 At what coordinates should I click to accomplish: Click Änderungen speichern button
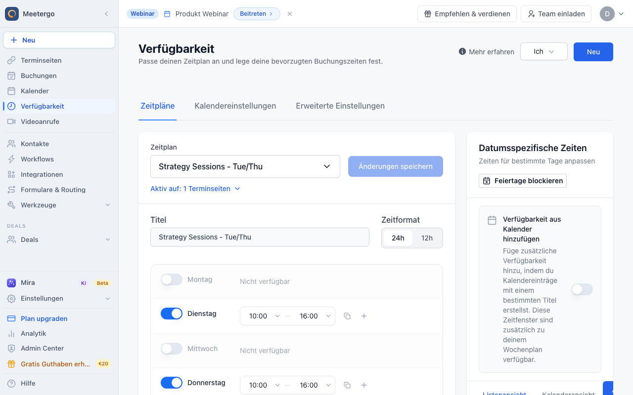tap(396, 166)
